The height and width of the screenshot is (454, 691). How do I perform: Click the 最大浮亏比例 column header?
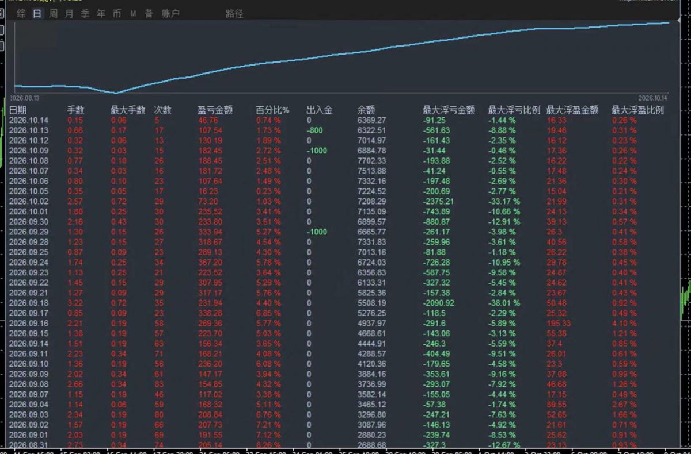[515, 110]
